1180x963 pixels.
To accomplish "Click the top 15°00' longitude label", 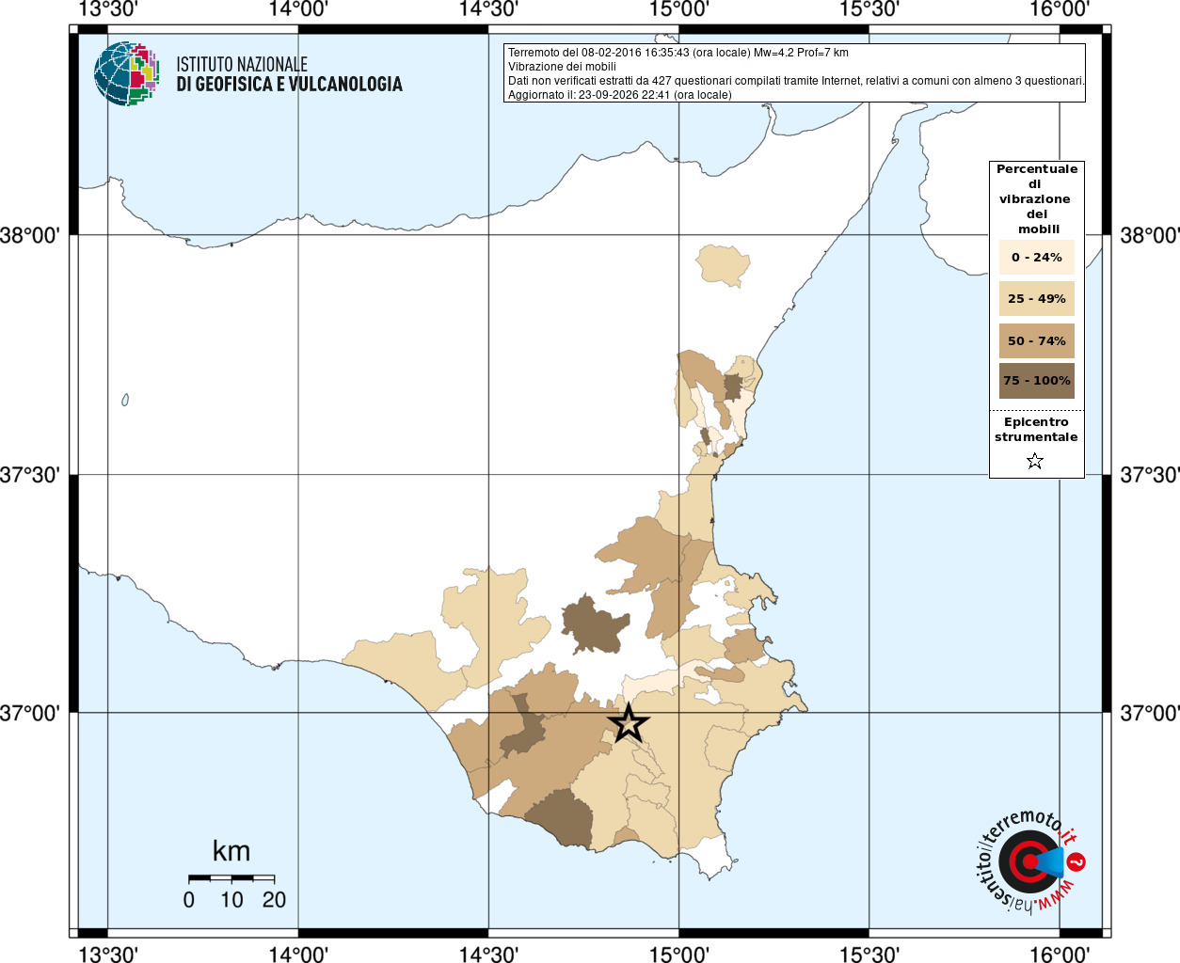I will [679, 9].
